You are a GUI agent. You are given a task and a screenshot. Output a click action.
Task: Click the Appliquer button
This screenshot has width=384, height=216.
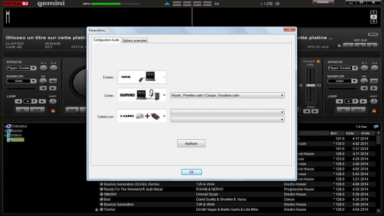pyautogui.click(x=191, y=144)
